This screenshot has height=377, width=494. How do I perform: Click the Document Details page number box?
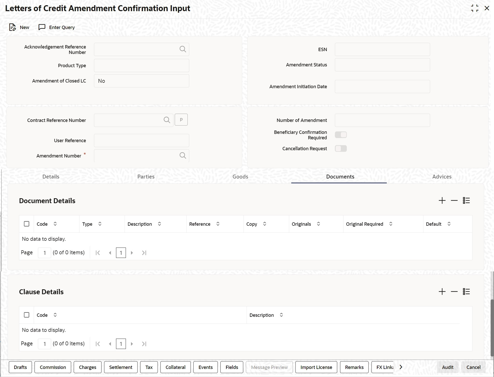(x=44, y=253)
